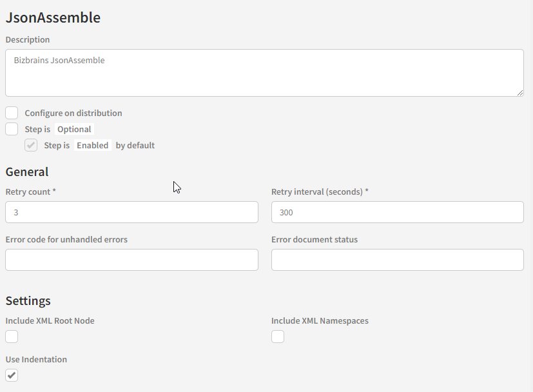Select the Error code for unhandled errors field

(131, 260)
